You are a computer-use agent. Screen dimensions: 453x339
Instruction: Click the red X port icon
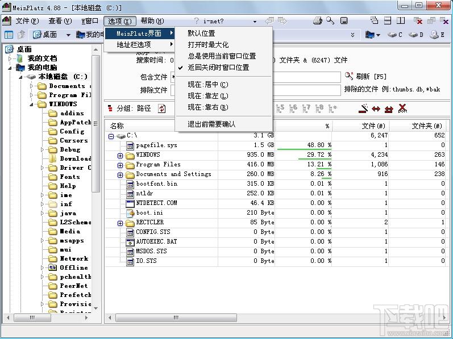pos(402,108)
